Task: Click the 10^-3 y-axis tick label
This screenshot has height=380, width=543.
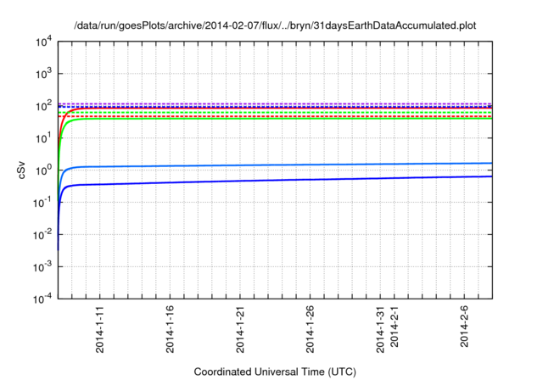Action: pos(43,267)
